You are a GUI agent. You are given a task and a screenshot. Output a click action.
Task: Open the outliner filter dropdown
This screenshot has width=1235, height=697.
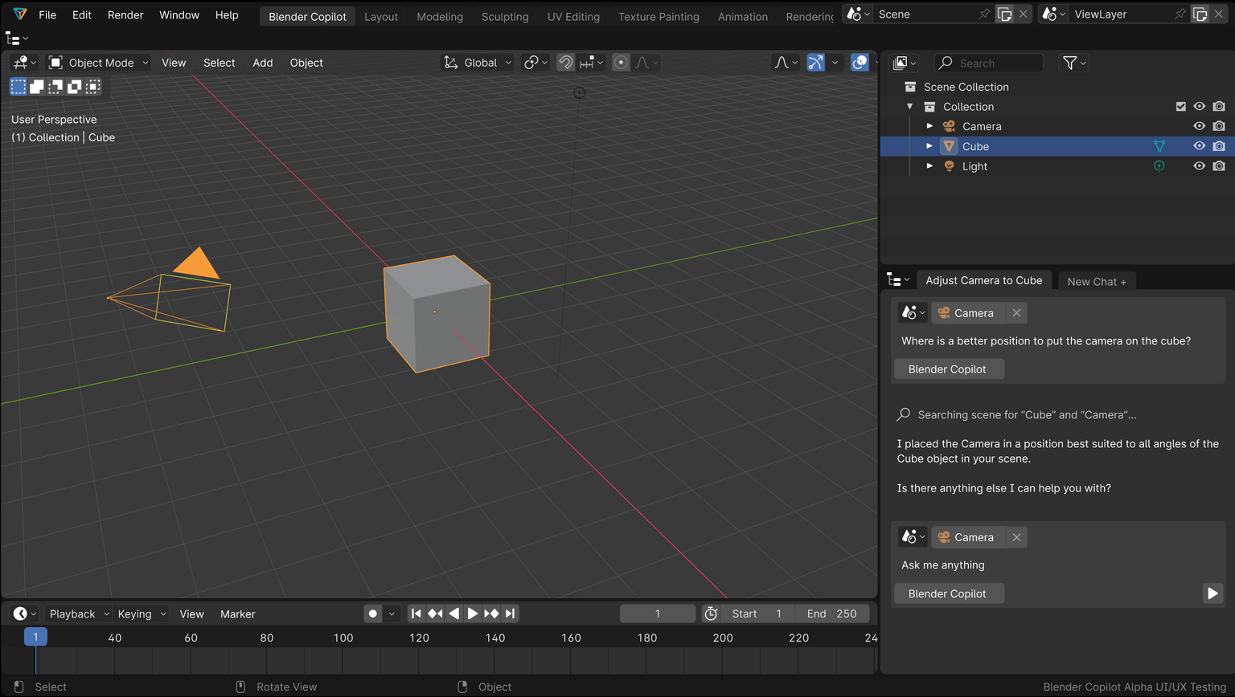(1074, 63)
